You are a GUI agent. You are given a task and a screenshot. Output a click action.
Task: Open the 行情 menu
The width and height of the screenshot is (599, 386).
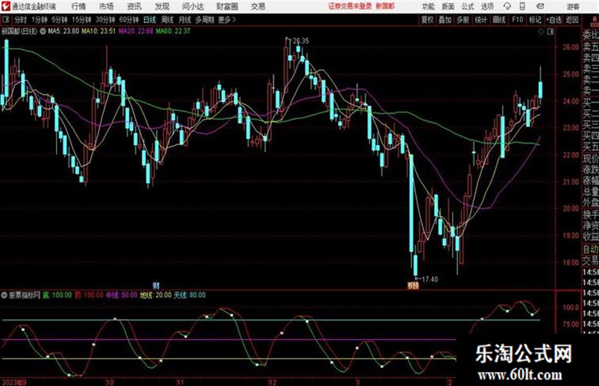79,6
